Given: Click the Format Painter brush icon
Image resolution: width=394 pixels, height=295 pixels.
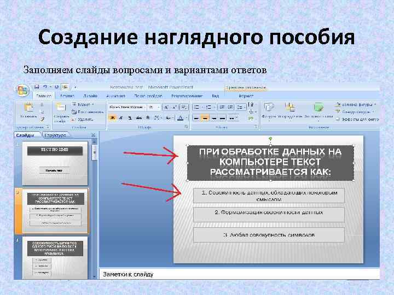Looking at the screenshot, I should (42, 120).
